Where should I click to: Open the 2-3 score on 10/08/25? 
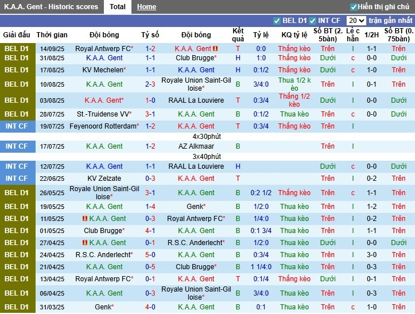(150, 84)
